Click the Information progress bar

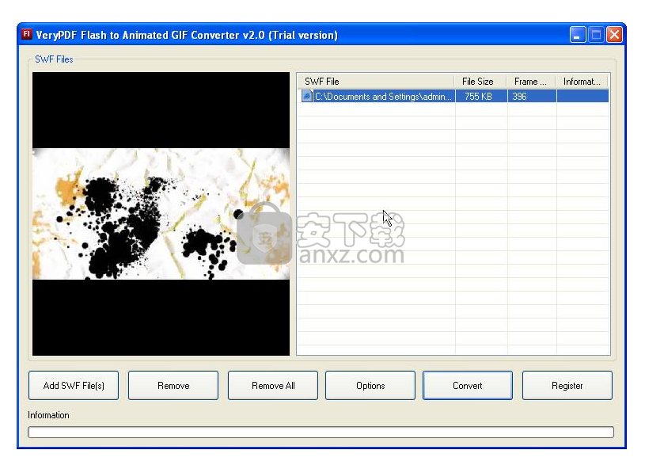[321, 432]
